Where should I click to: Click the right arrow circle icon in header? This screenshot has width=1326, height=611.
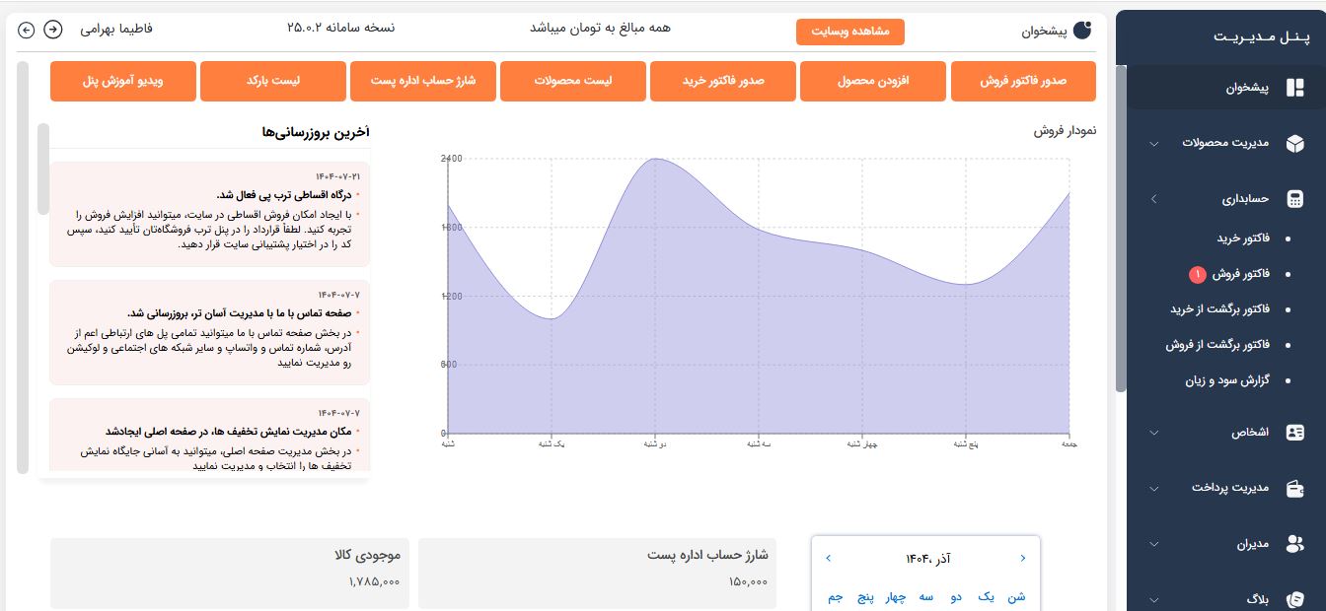(x=53, y=30)
